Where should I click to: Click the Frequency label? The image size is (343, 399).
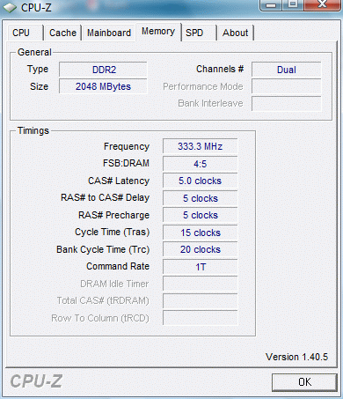(127, 146)
